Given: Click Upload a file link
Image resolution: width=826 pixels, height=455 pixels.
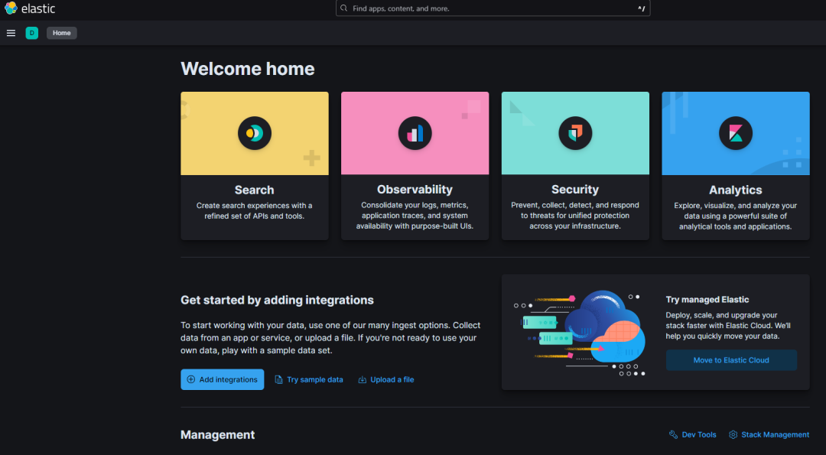Looking at the screenshot, I should click(392, 379).
